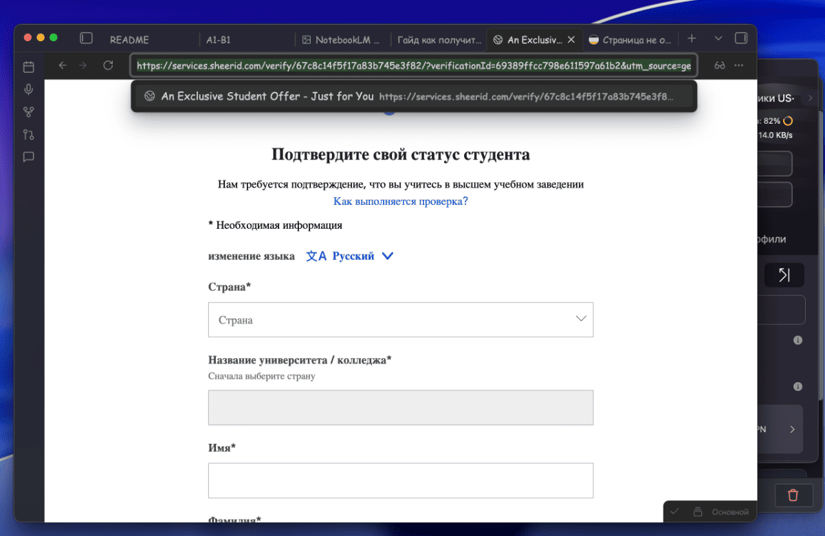Expand the tab list chevron

coord(718,38)
